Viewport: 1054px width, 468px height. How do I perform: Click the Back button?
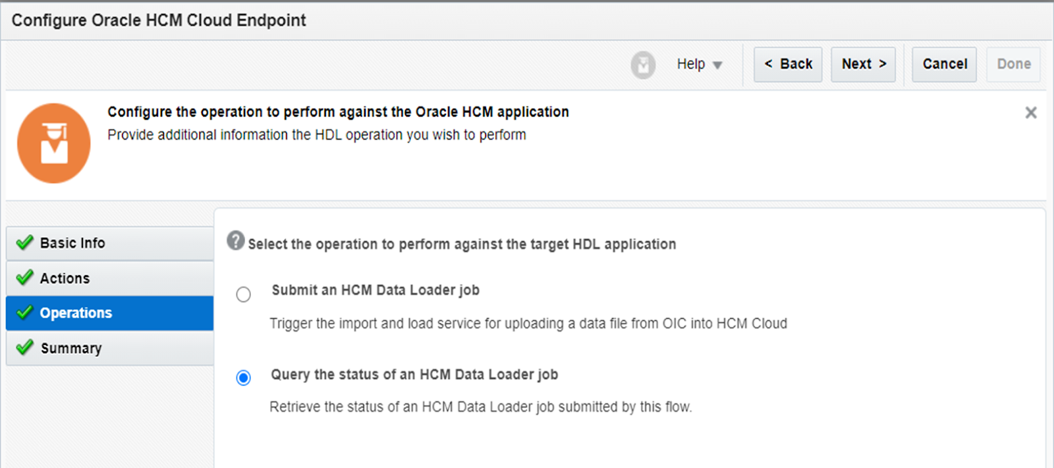(788, 65)
